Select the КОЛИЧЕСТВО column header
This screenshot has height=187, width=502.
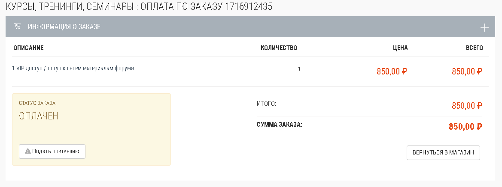(279, 48)
